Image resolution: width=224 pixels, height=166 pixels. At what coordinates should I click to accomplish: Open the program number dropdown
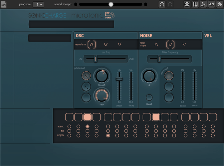point(38,4)
